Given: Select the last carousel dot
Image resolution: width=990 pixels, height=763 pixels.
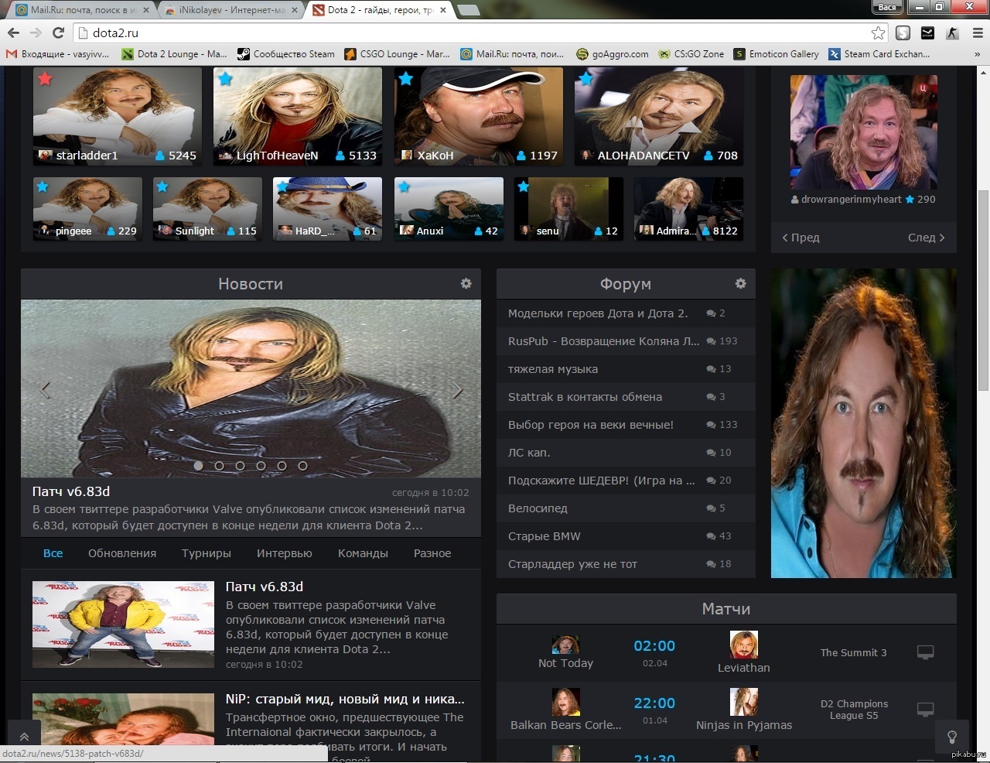Looking at the screenshot, I should coord(303,466).
